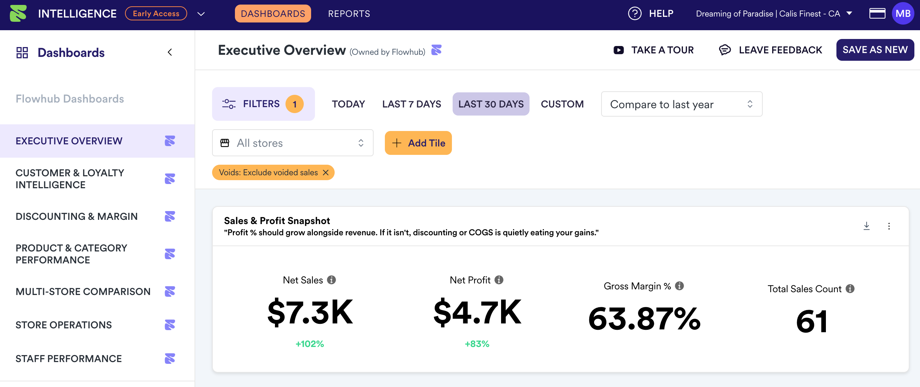Click the Flowhub icon next to Store Operations
The height and width of the screenshot is (387, 920).
click(x=170, y=325)
